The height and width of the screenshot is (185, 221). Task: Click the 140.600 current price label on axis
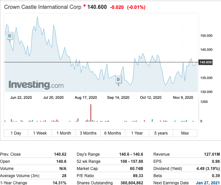[205, 62]
